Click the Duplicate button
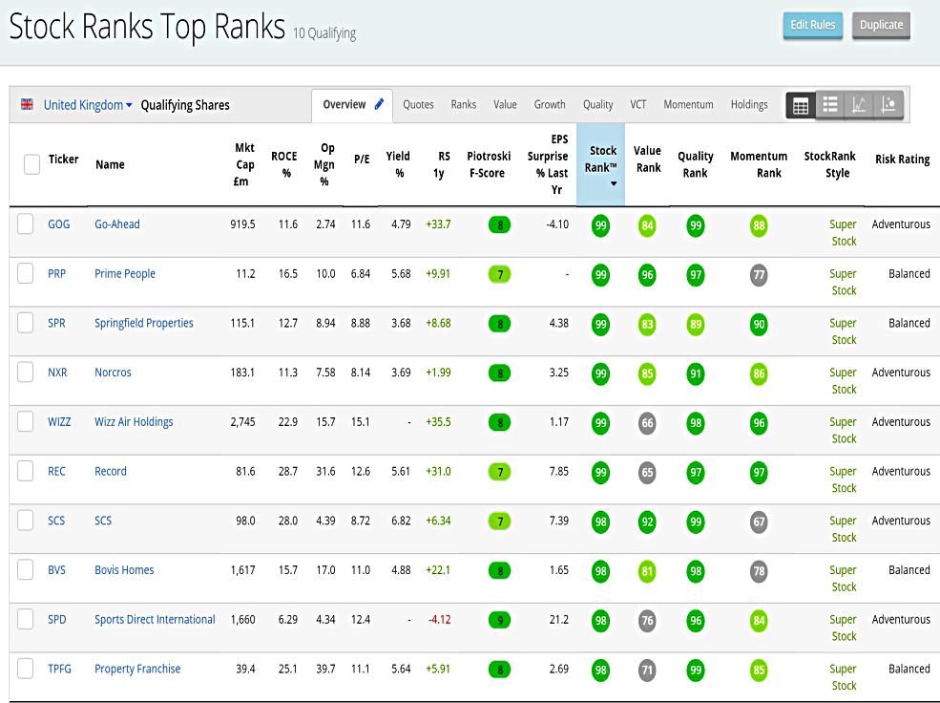 [881, 25]
